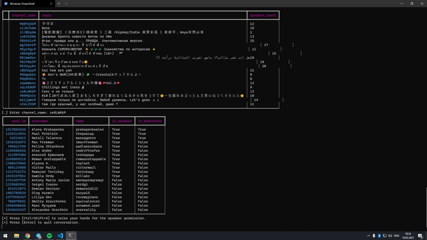The width and height of the screenshot is (427, 240).
Task: Click the PowerShell icon on the tab
Action: point(6,4)
